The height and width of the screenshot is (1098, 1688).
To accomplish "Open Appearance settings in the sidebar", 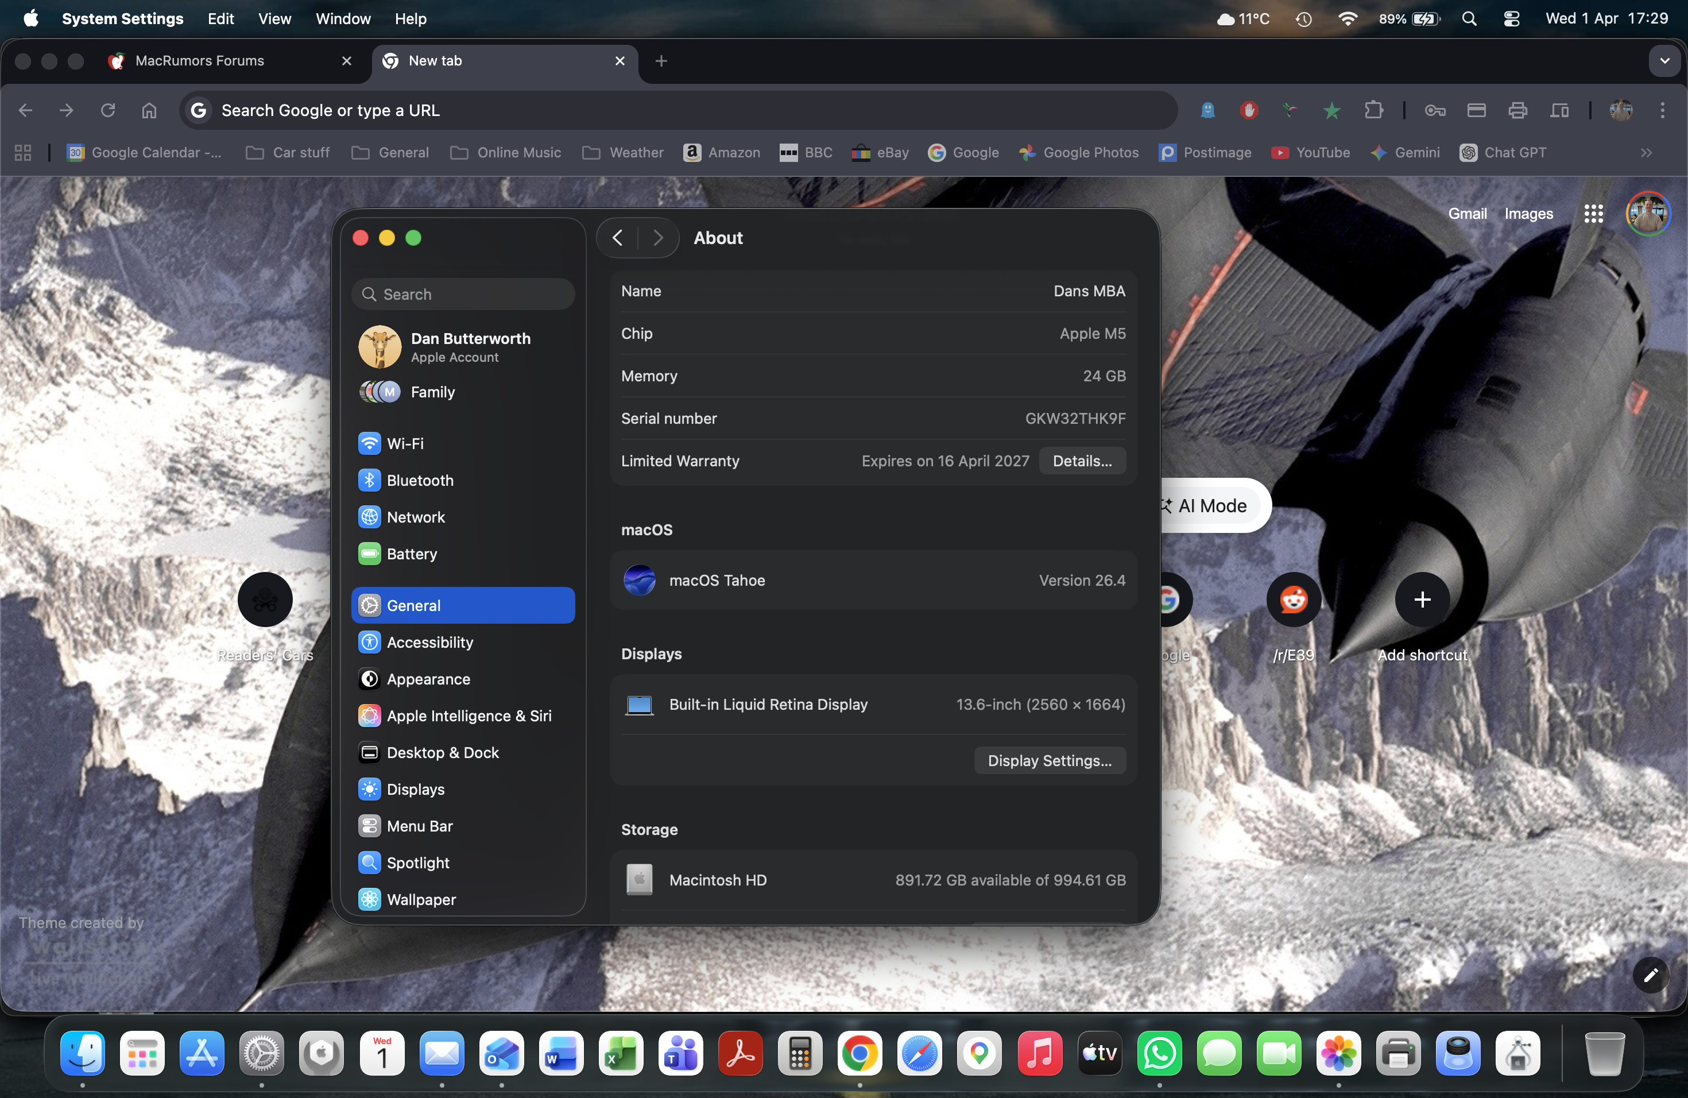I will [462, 679].
